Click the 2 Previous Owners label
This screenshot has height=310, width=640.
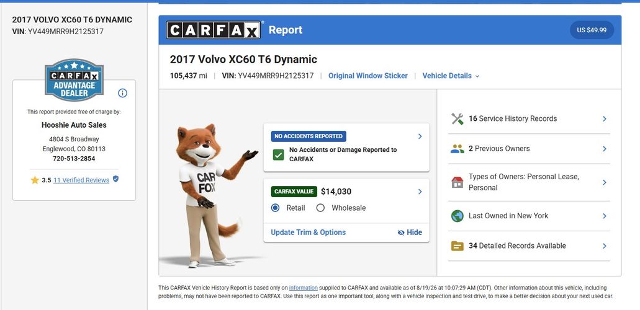[x=499, y=149]
